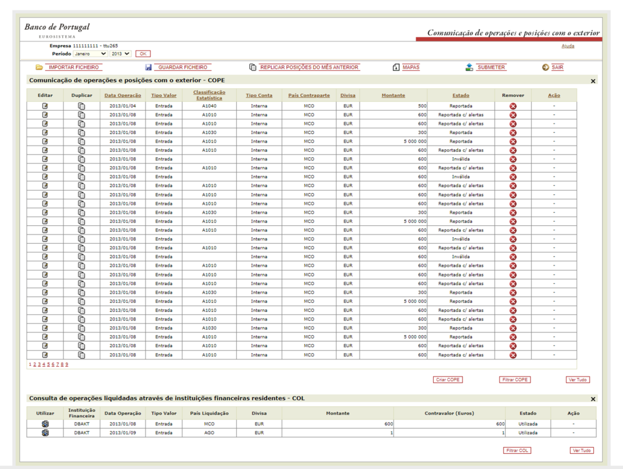Duplicate the 2013/01/04 A1040 operation row
This screenshot has width=623, height=469.
82,106
